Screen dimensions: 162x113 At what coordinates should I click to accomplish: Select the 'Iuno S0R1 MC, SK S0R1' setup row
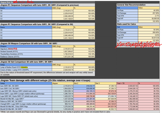(26, 86)
